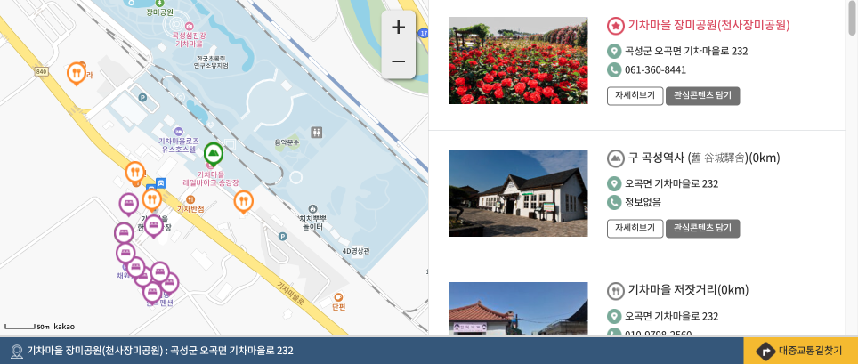Viewport: 858px width, 364px height.
Task: Click the 기차마을로즈 유스호스텔 lodging icon
Action: coord(178,132)
